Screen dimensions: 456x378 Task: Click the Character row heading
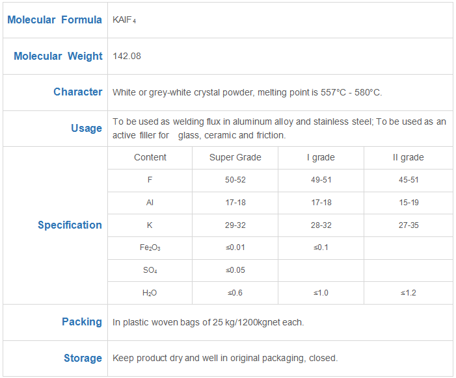pos(77,92)
